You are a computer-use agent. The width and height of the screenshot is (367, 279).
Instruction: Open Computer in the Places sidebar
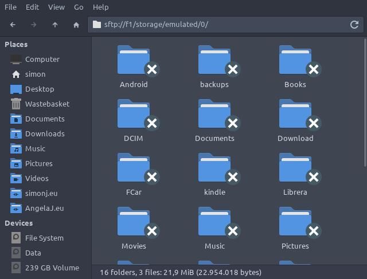46,60
